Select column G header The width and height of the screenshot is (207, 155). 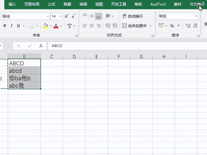tap(141, 56)
